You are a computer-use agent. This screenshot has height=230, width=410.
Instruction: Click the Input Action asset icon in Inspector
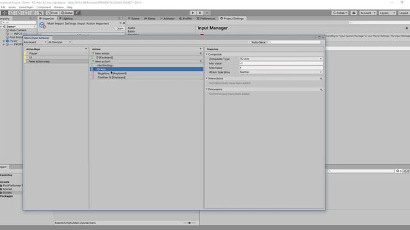[42, 26]
